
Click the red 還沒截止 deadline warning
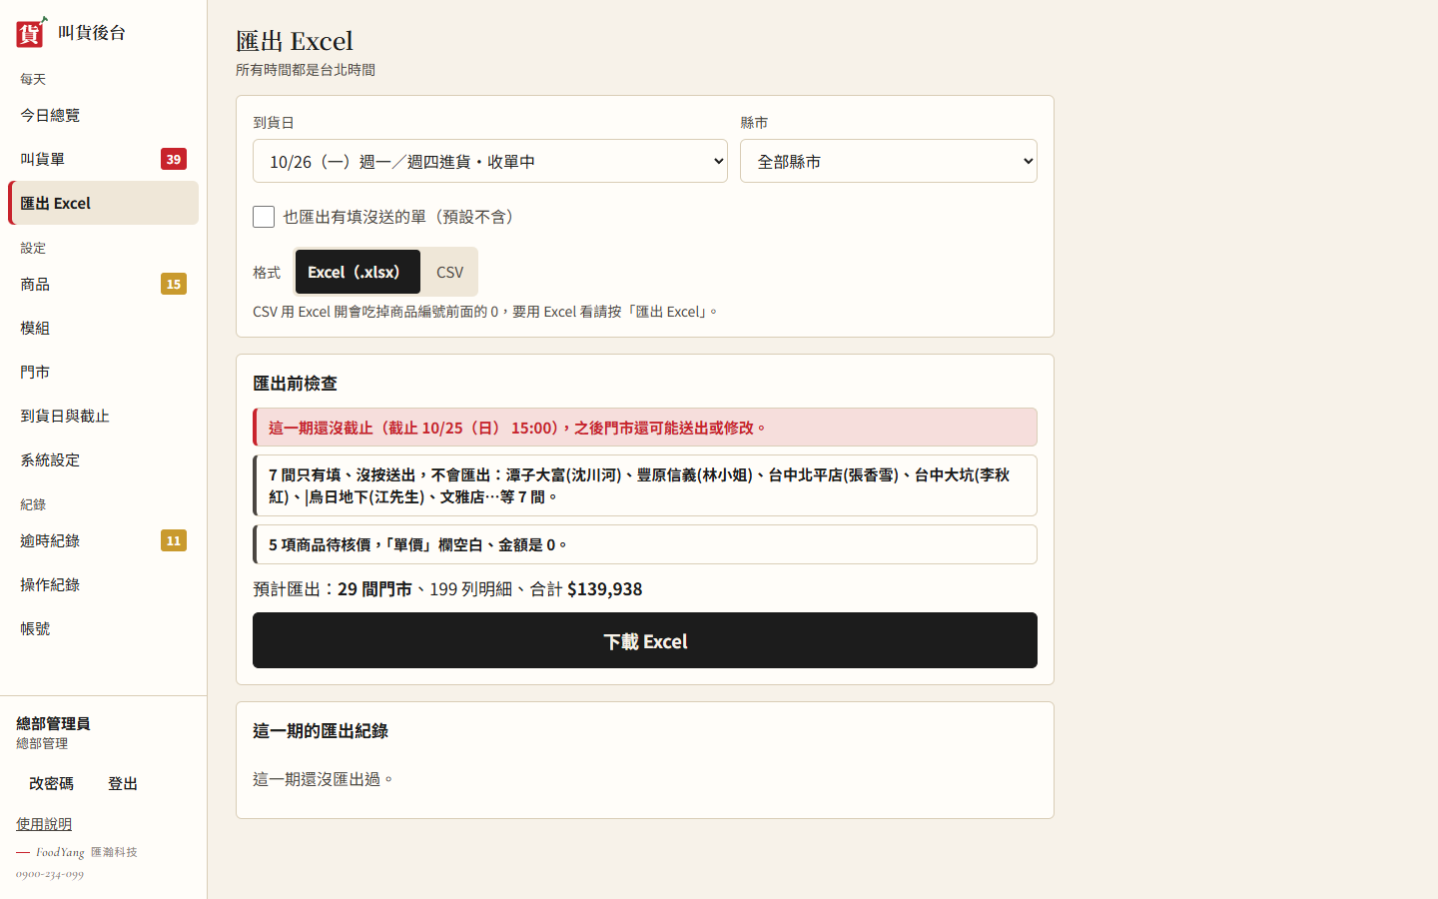645,428
